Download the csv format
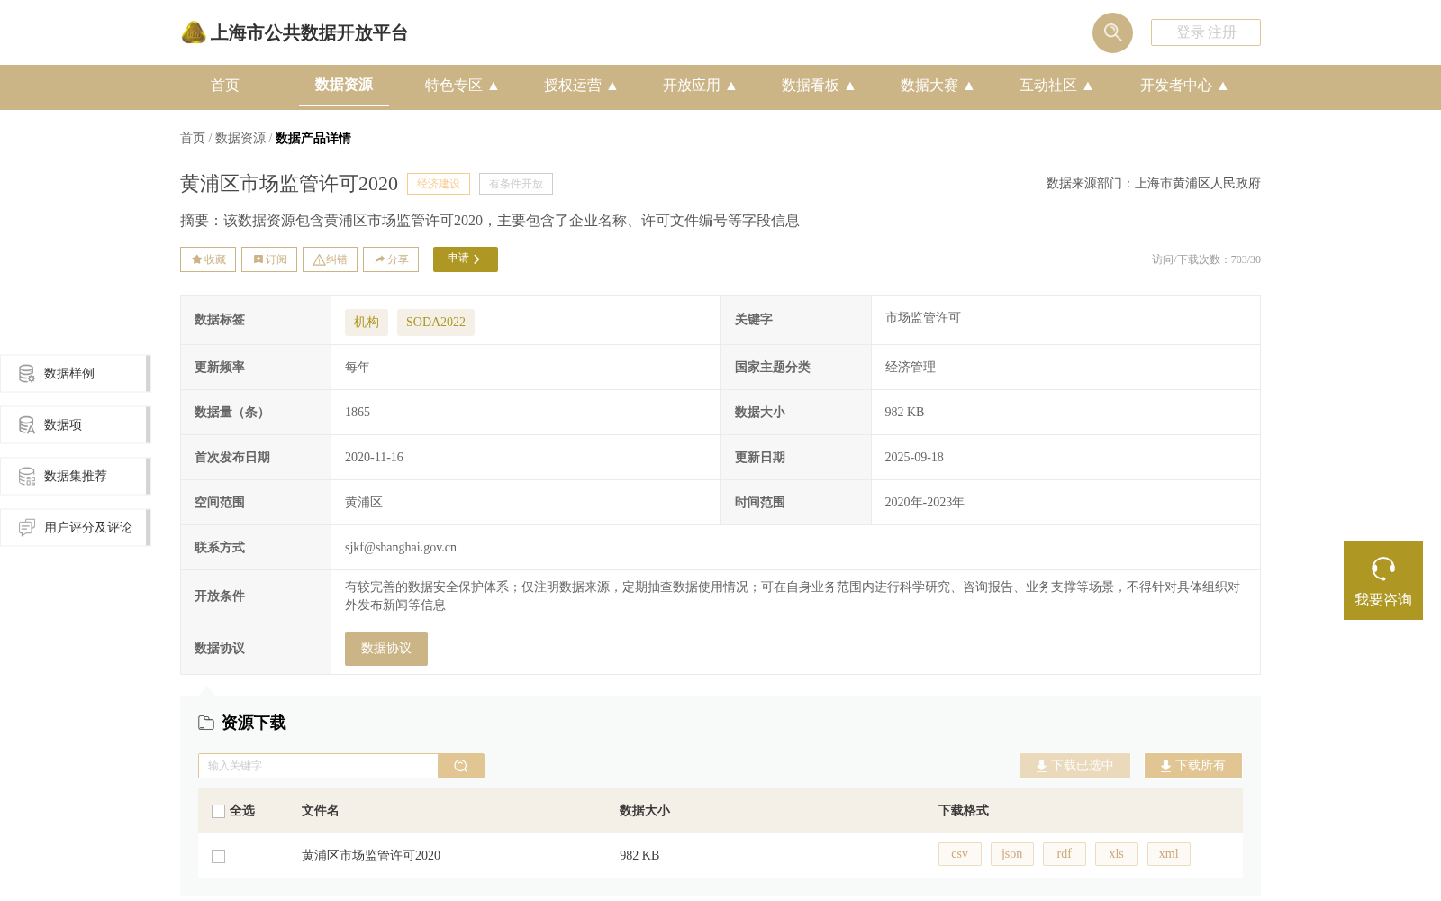This screenshot has height=901, width=1441. click(960, 854)
